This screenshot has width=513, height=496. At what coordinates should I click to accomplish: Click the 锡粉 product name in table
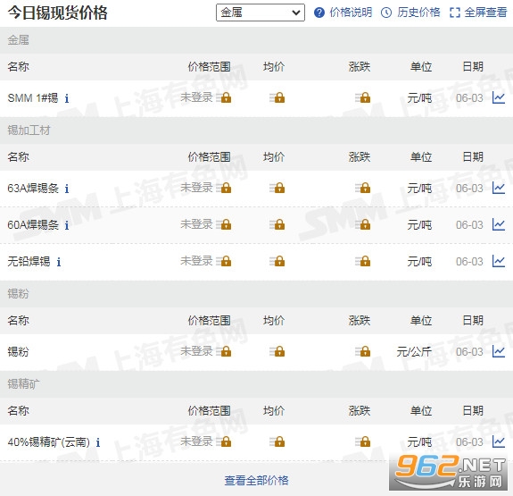(x=19, y=352)
